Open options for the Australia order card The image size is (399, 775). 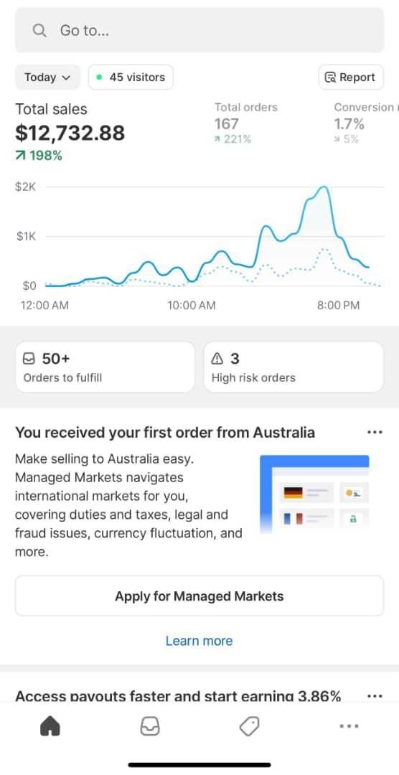pyautogui.click(x=375, y=433)
